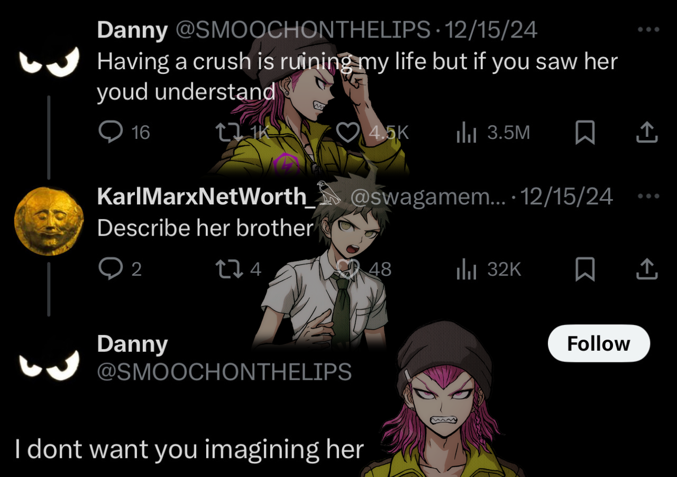Bookmark the KarlMarxNetWorth reply
677x477 pixels.
click(x=585, y=269)
